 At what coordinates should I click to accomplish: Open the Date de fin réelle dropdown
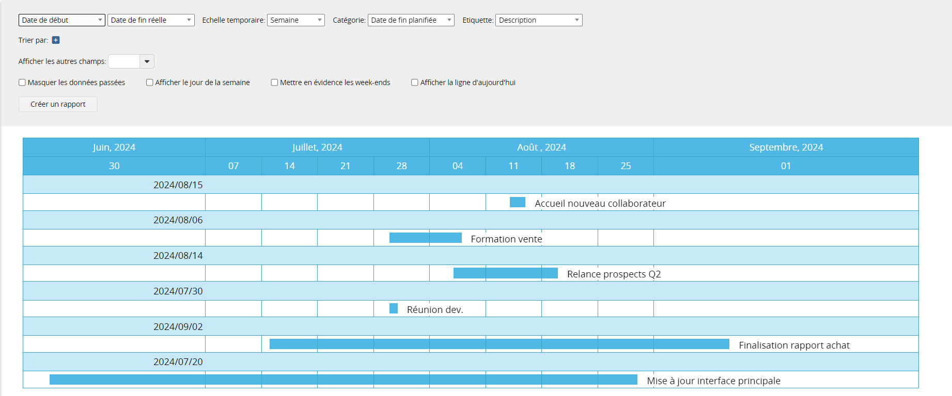point(151,20)
